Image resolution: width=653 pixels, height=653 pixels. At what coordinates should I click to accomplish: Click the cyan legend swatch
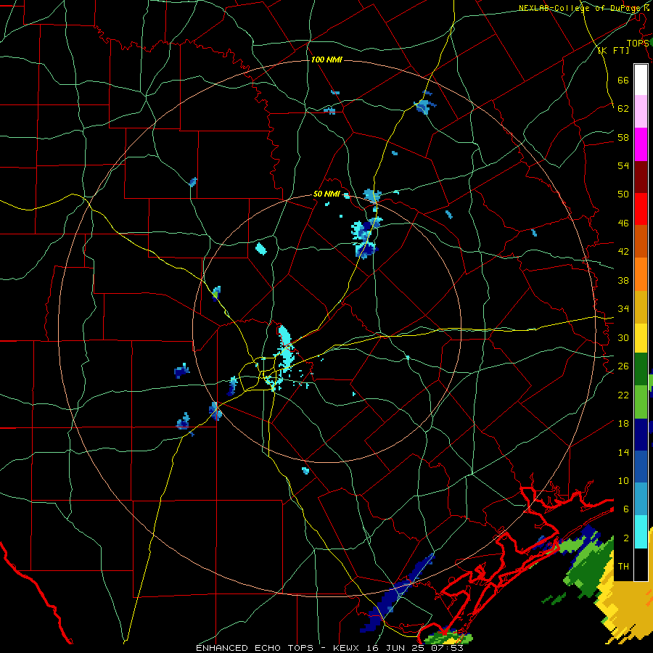click(641, 532)
